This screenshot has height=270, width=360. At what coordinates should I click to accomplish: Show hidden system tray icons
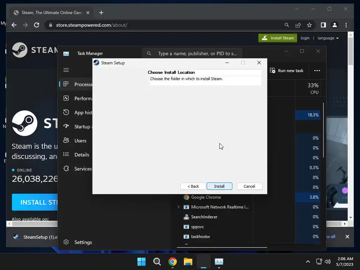click(x=308, y=262)
